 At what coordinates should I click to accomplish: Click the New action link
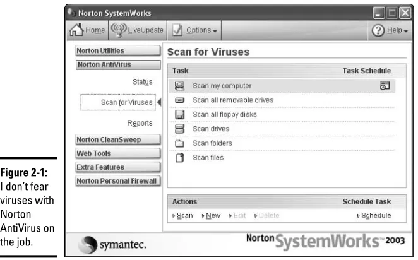[211, 216]
